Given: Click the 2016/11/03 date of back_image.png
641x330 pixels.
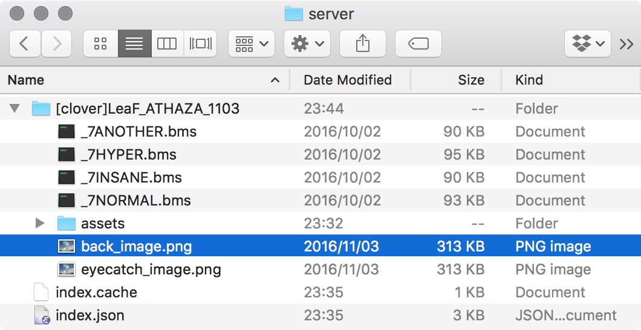Looking at the screenshot, I should click(341, 246).
